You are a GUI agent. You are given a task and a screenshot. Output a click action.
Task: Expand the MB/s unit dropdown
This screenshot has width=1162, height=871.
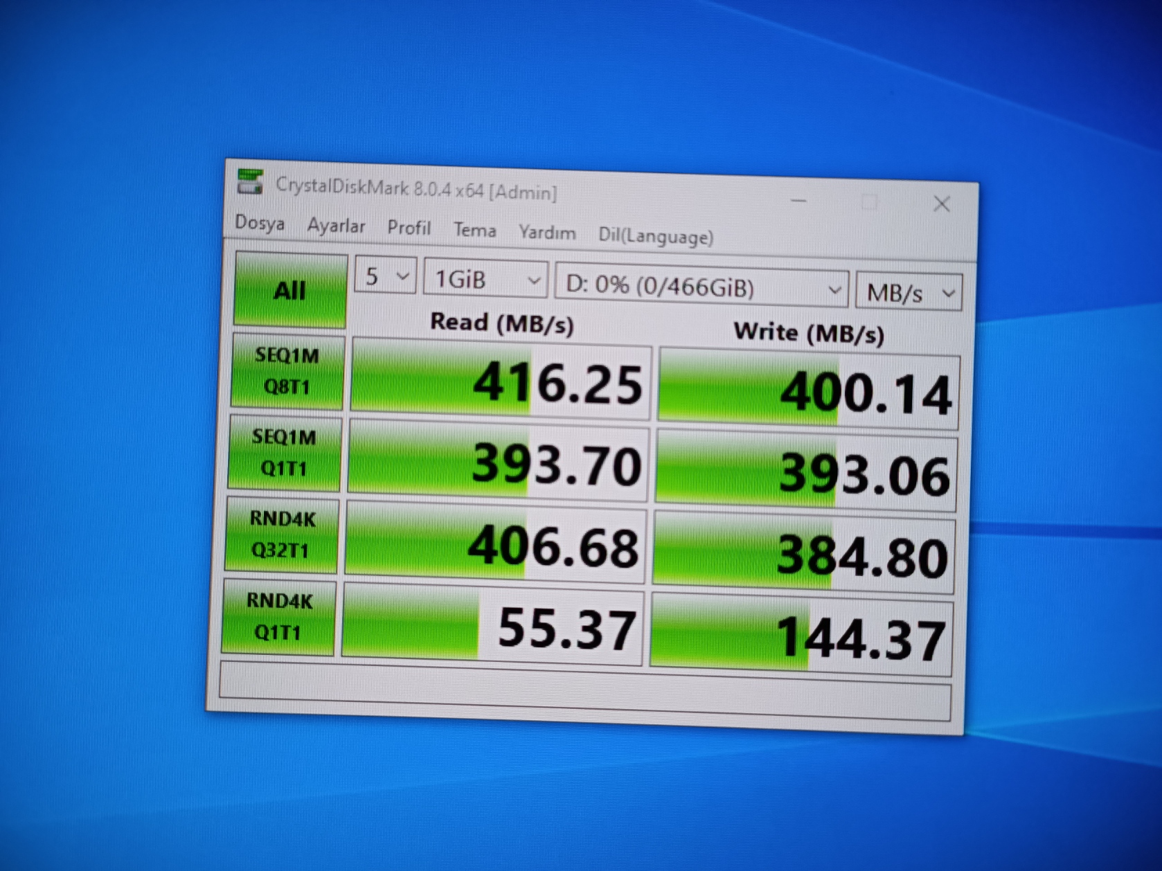tap(909, 293)
